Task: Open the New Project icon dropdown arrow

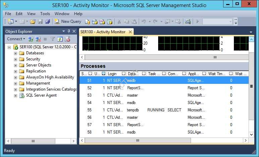Action: (x=16, y=21)
